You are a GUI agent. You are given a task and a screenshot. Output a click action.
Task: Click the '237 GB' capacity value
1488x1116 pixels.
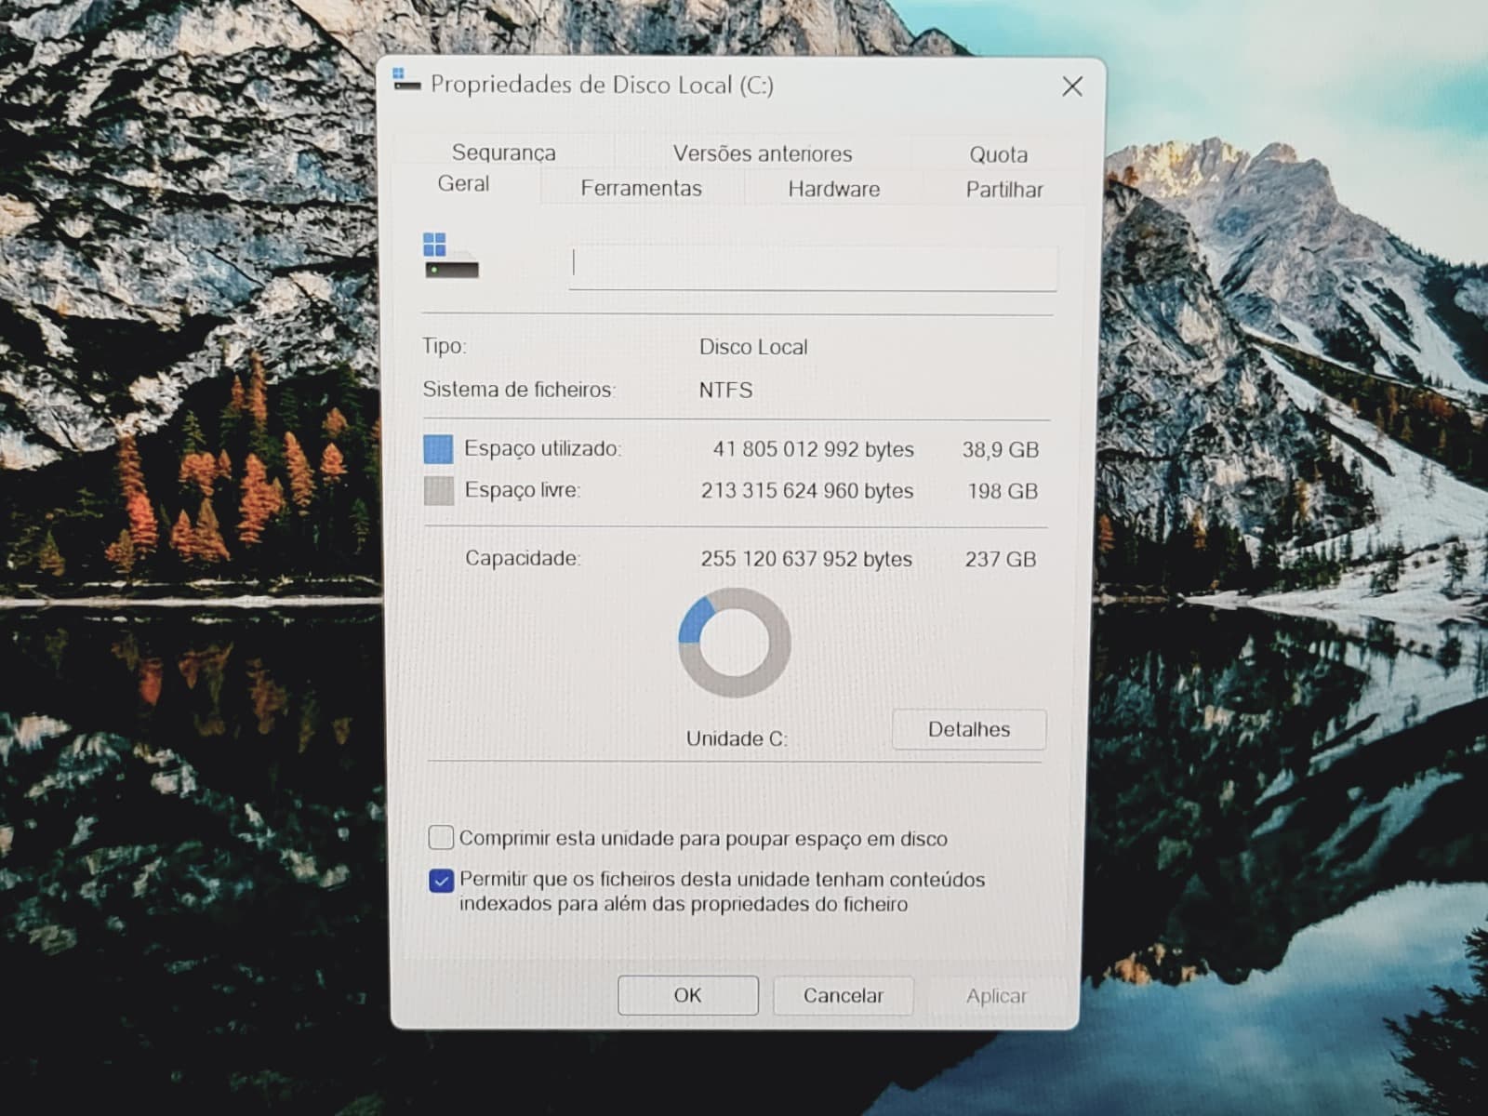pyautogui.click(x=1000, y=559)
